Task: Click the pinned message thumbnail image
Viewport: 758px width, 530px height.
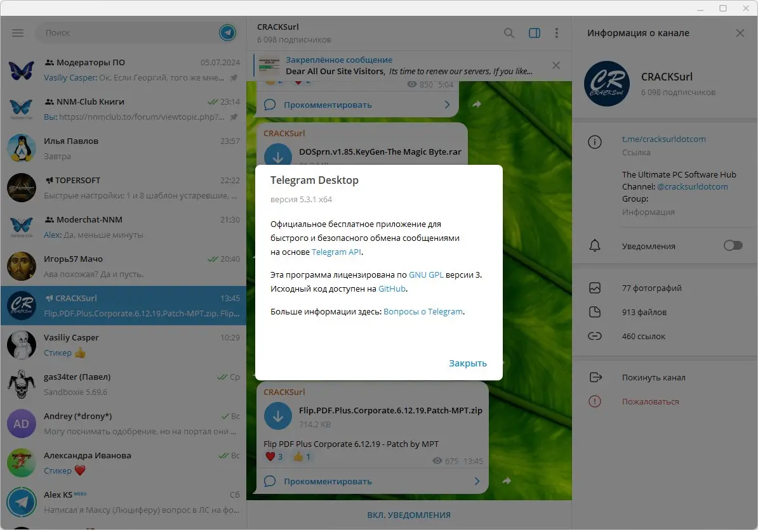Action: 269,65
